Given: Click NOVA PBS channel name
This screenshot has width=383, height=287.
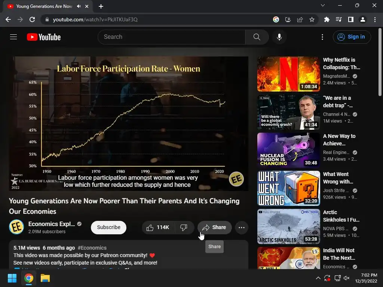Looking at the screenshot, I should click(x=335, y=228).
